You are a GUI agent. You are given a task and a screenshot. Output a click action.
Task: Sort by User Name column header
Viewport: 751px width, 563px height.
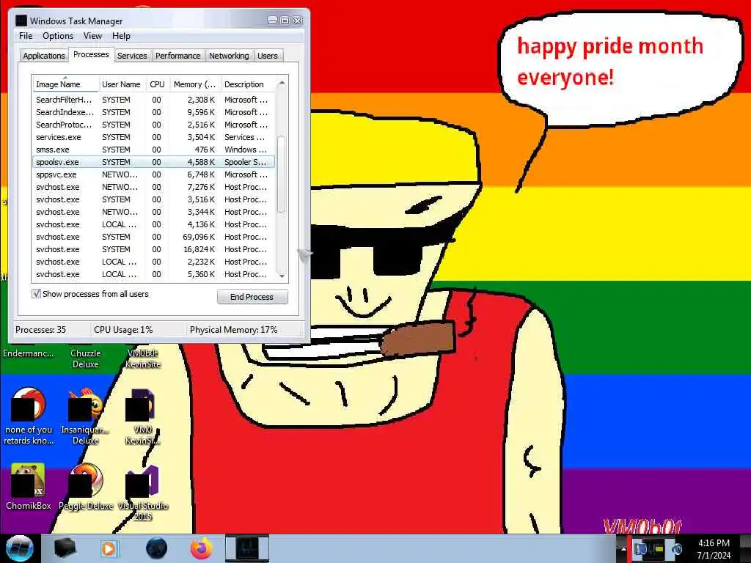click(x=121, y=84)
